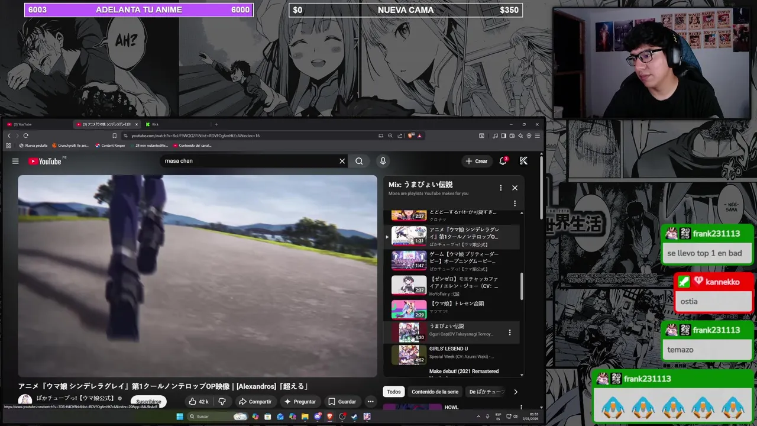The image size is (757, 426).
Task: Click the YouTube search magnifier button
Action: [x=359, y=161]
